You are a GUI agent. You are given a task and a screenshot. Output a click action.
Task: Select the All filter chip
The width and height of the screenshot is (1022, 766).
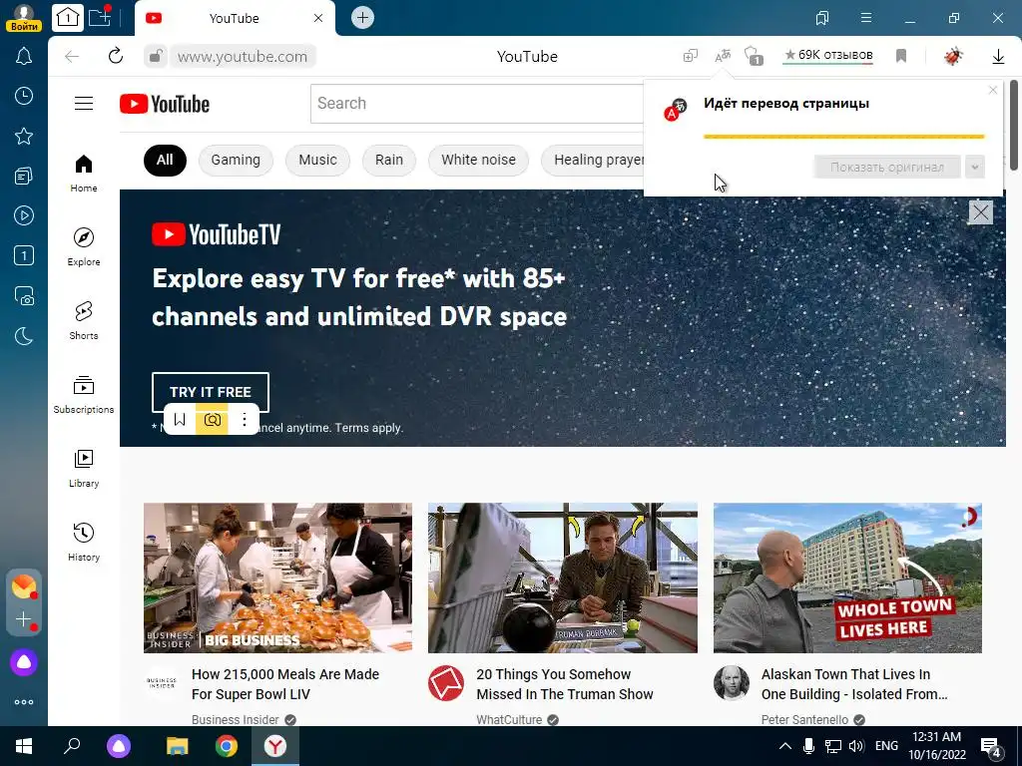(165, 161)
